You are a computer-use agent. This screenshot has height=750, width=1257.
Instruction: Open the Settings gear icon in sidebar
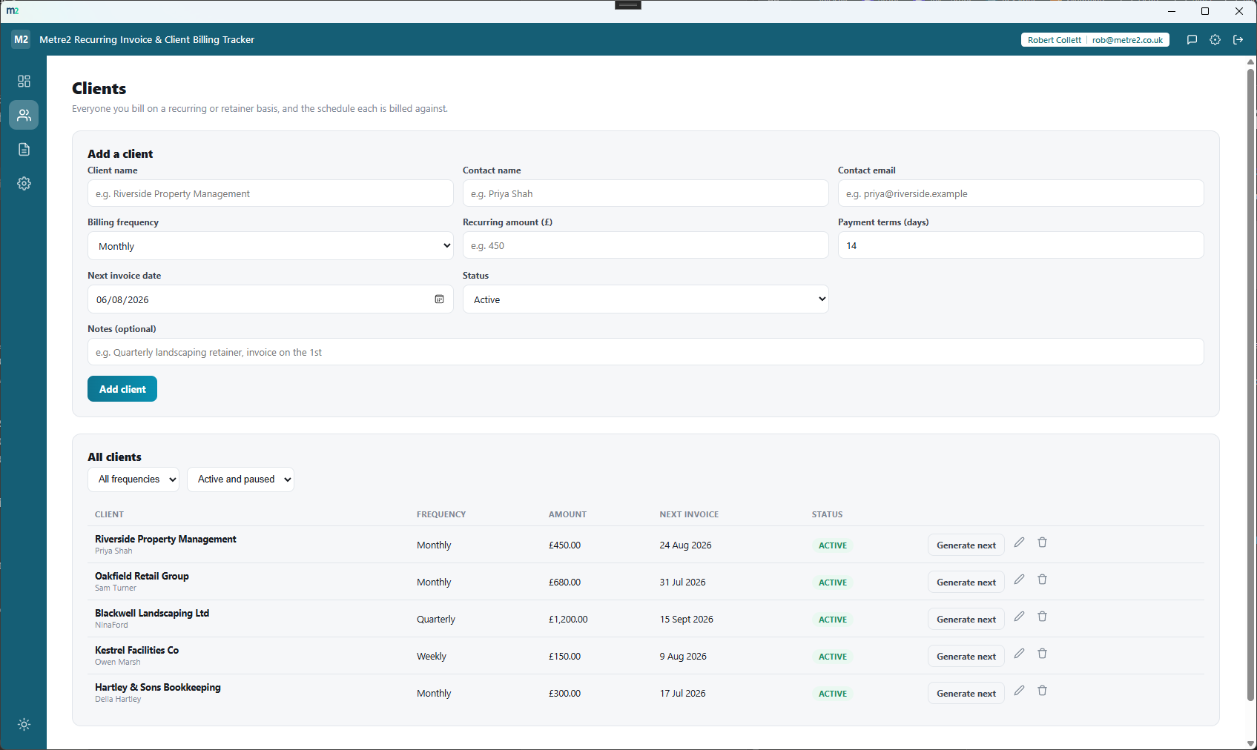[x=24, y=183]
